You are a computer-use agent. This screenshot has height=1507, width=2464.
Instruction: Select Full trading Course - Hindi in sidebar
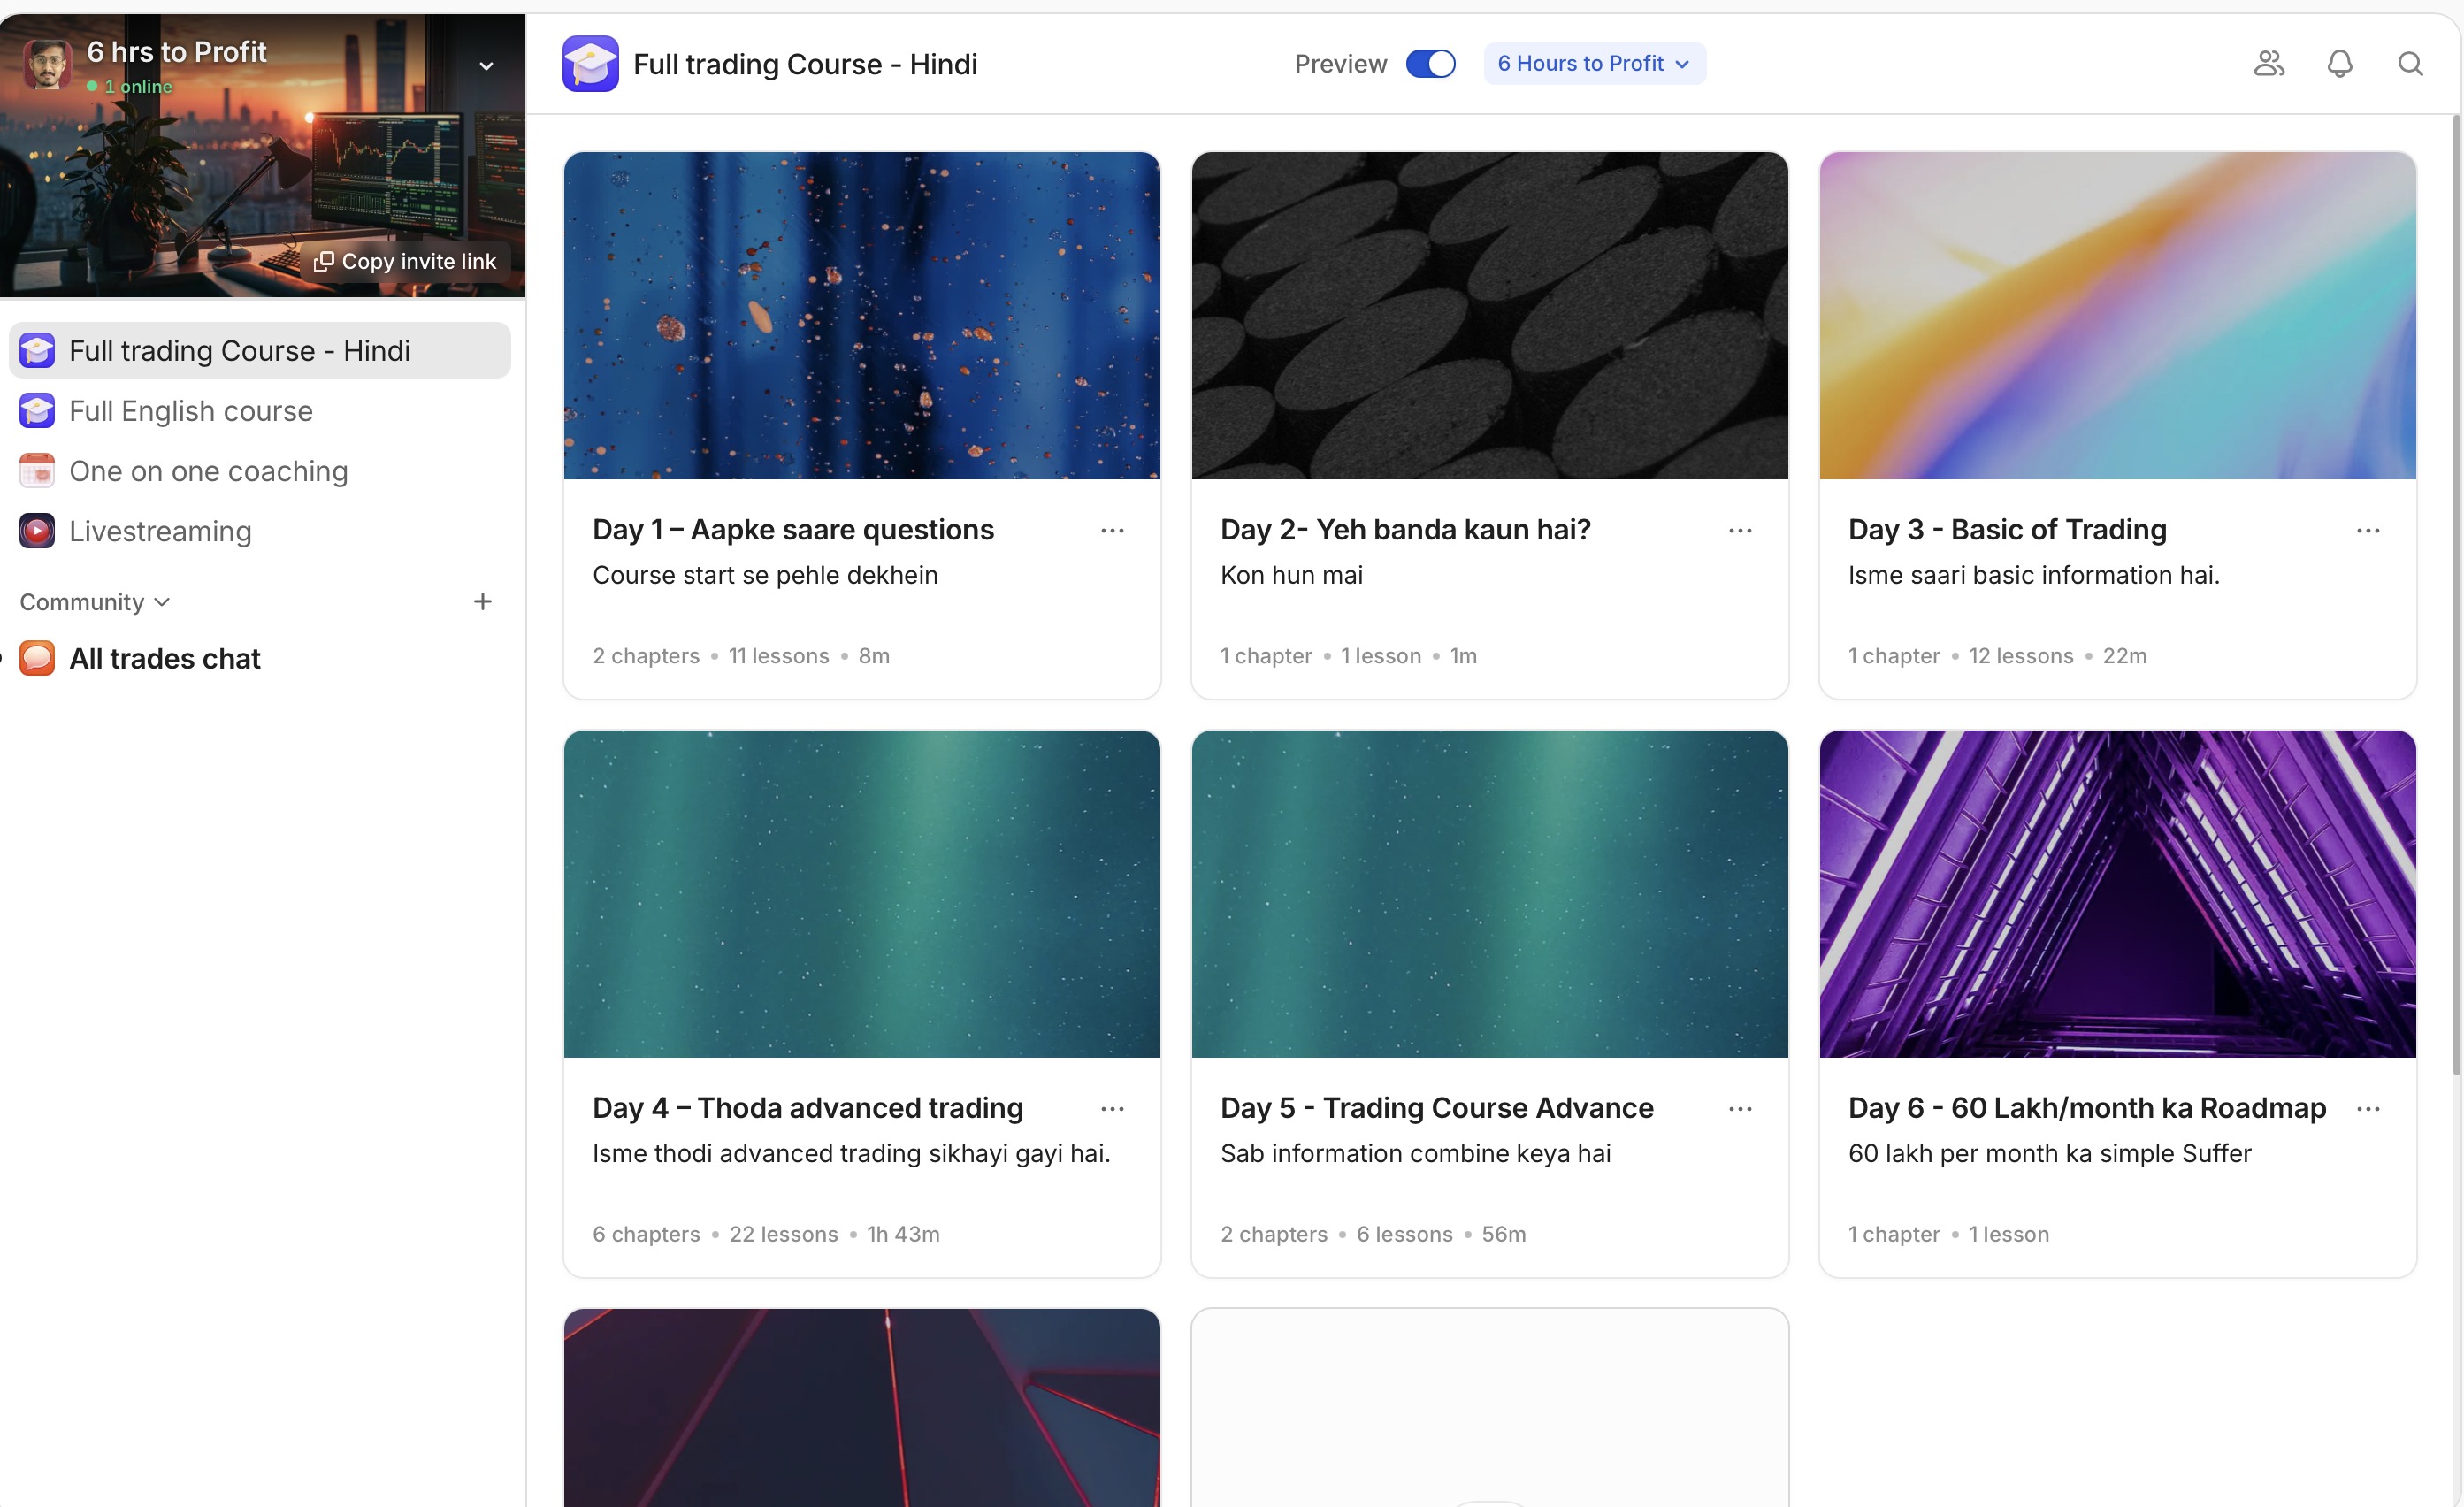(260, 351)
